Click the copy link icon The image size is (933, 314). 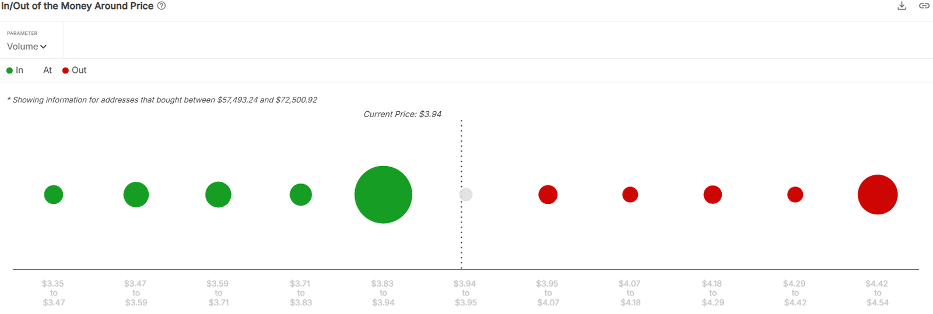pyautogui.click(x=924, y=6)
